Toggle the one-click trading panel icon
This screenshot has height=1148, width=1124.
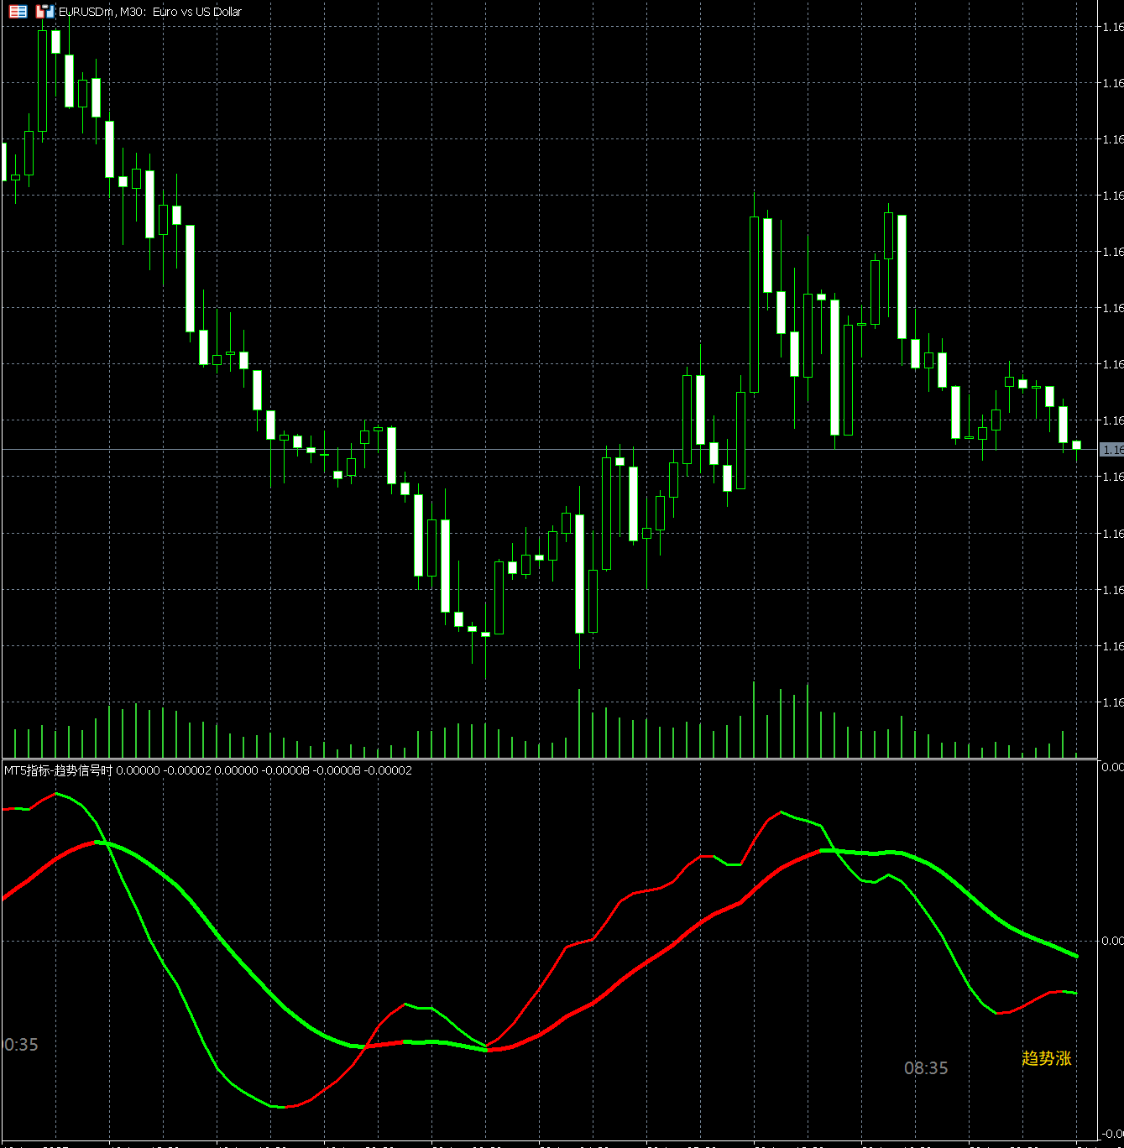(44, 12)
